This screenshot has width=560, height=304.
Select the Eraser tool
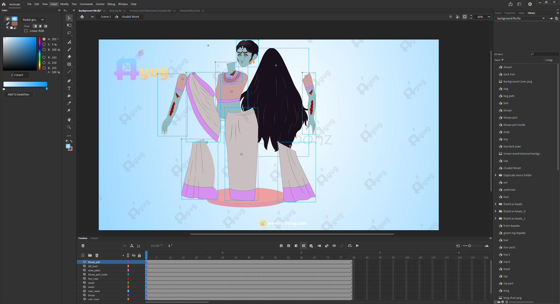point(69,57)
